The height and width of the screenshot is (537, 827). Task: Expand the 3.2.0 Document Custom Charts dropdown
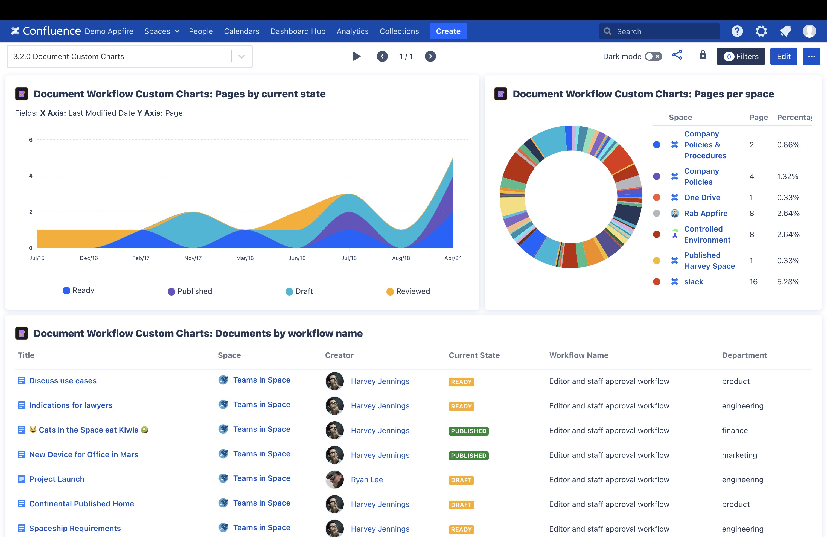[241, 56]
